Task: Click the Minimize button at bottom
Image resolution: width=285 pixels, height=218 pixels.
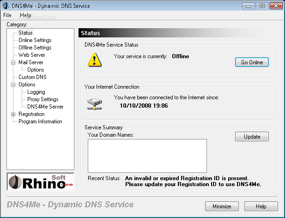Action: [222, 206]
